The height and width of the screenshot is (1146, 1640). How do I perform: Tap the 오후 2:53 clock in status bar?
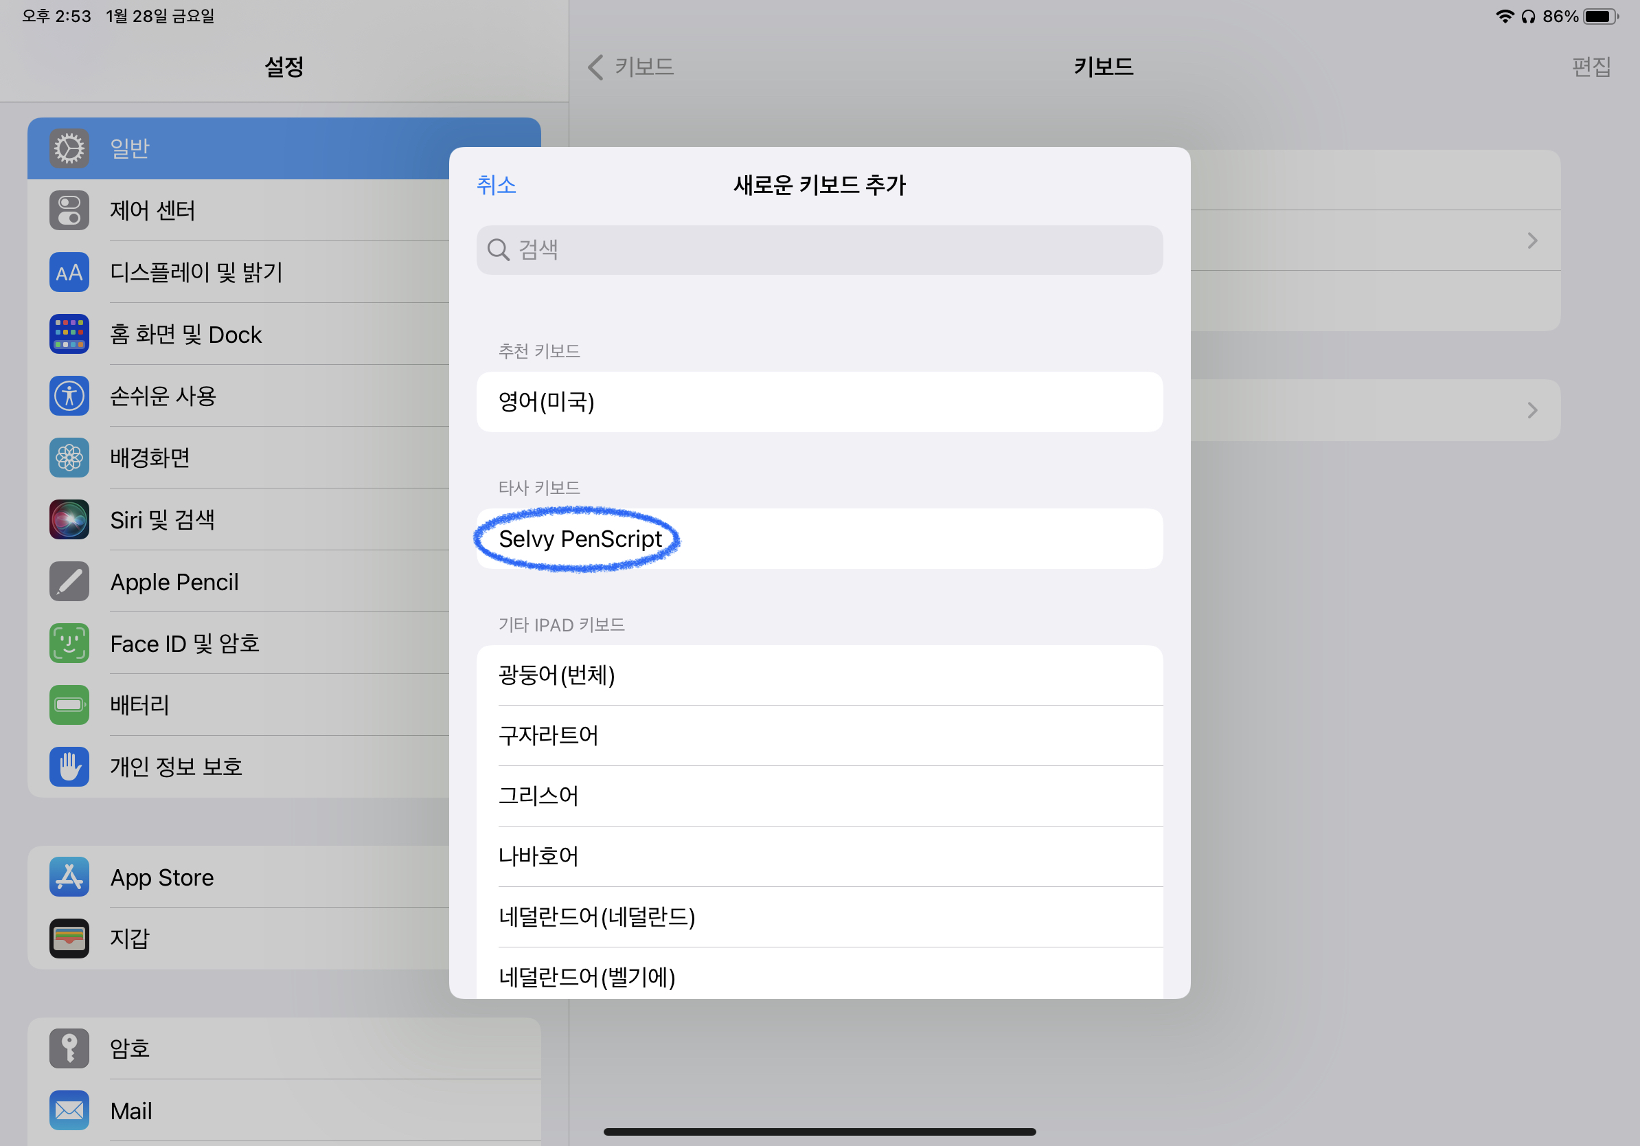(x=56, y=16)
